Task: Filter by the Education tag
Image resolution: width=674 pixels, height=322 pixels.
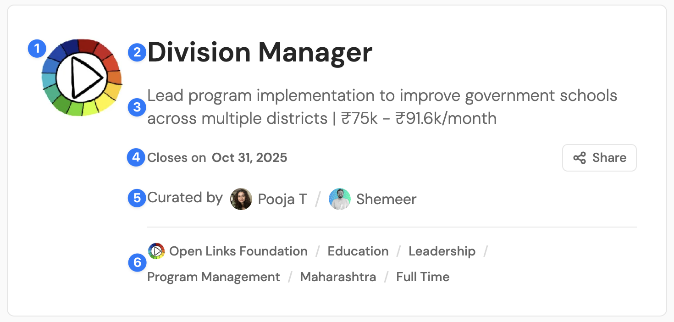Action: 358,251
